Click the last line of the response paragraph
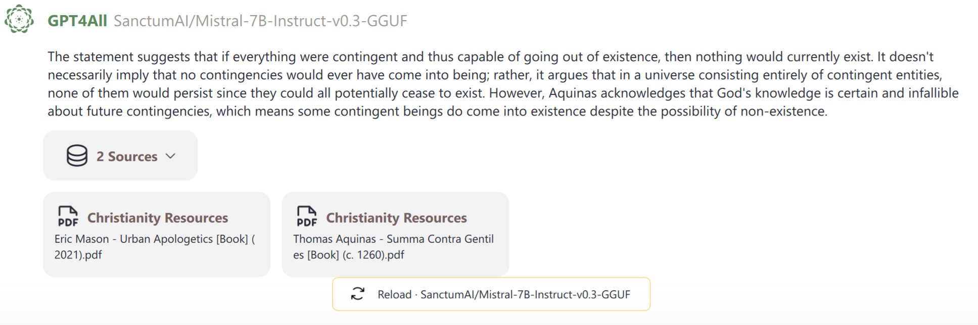The width and height of the screenshot is (978, 325). click(437, 111)
